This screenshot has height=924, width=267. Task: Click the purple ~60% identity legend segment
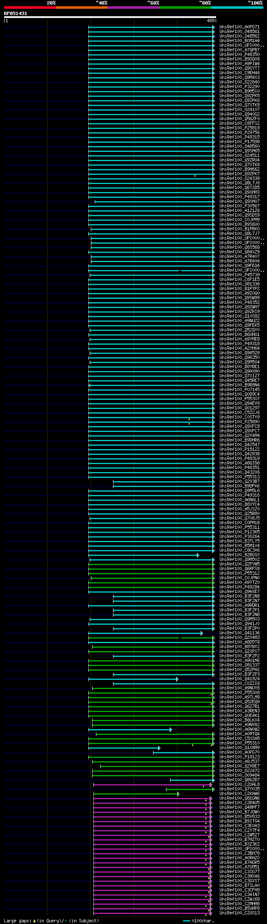(x=133, y=8)
